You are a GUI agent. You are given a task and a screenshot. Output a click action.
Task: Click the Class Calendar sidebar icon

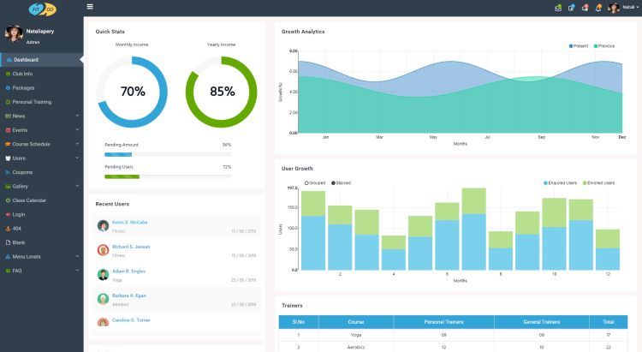8,200
